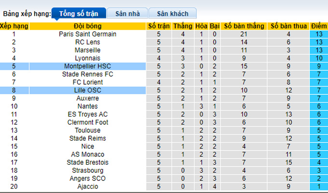Click the Auxerre team name

click(88, 98)
